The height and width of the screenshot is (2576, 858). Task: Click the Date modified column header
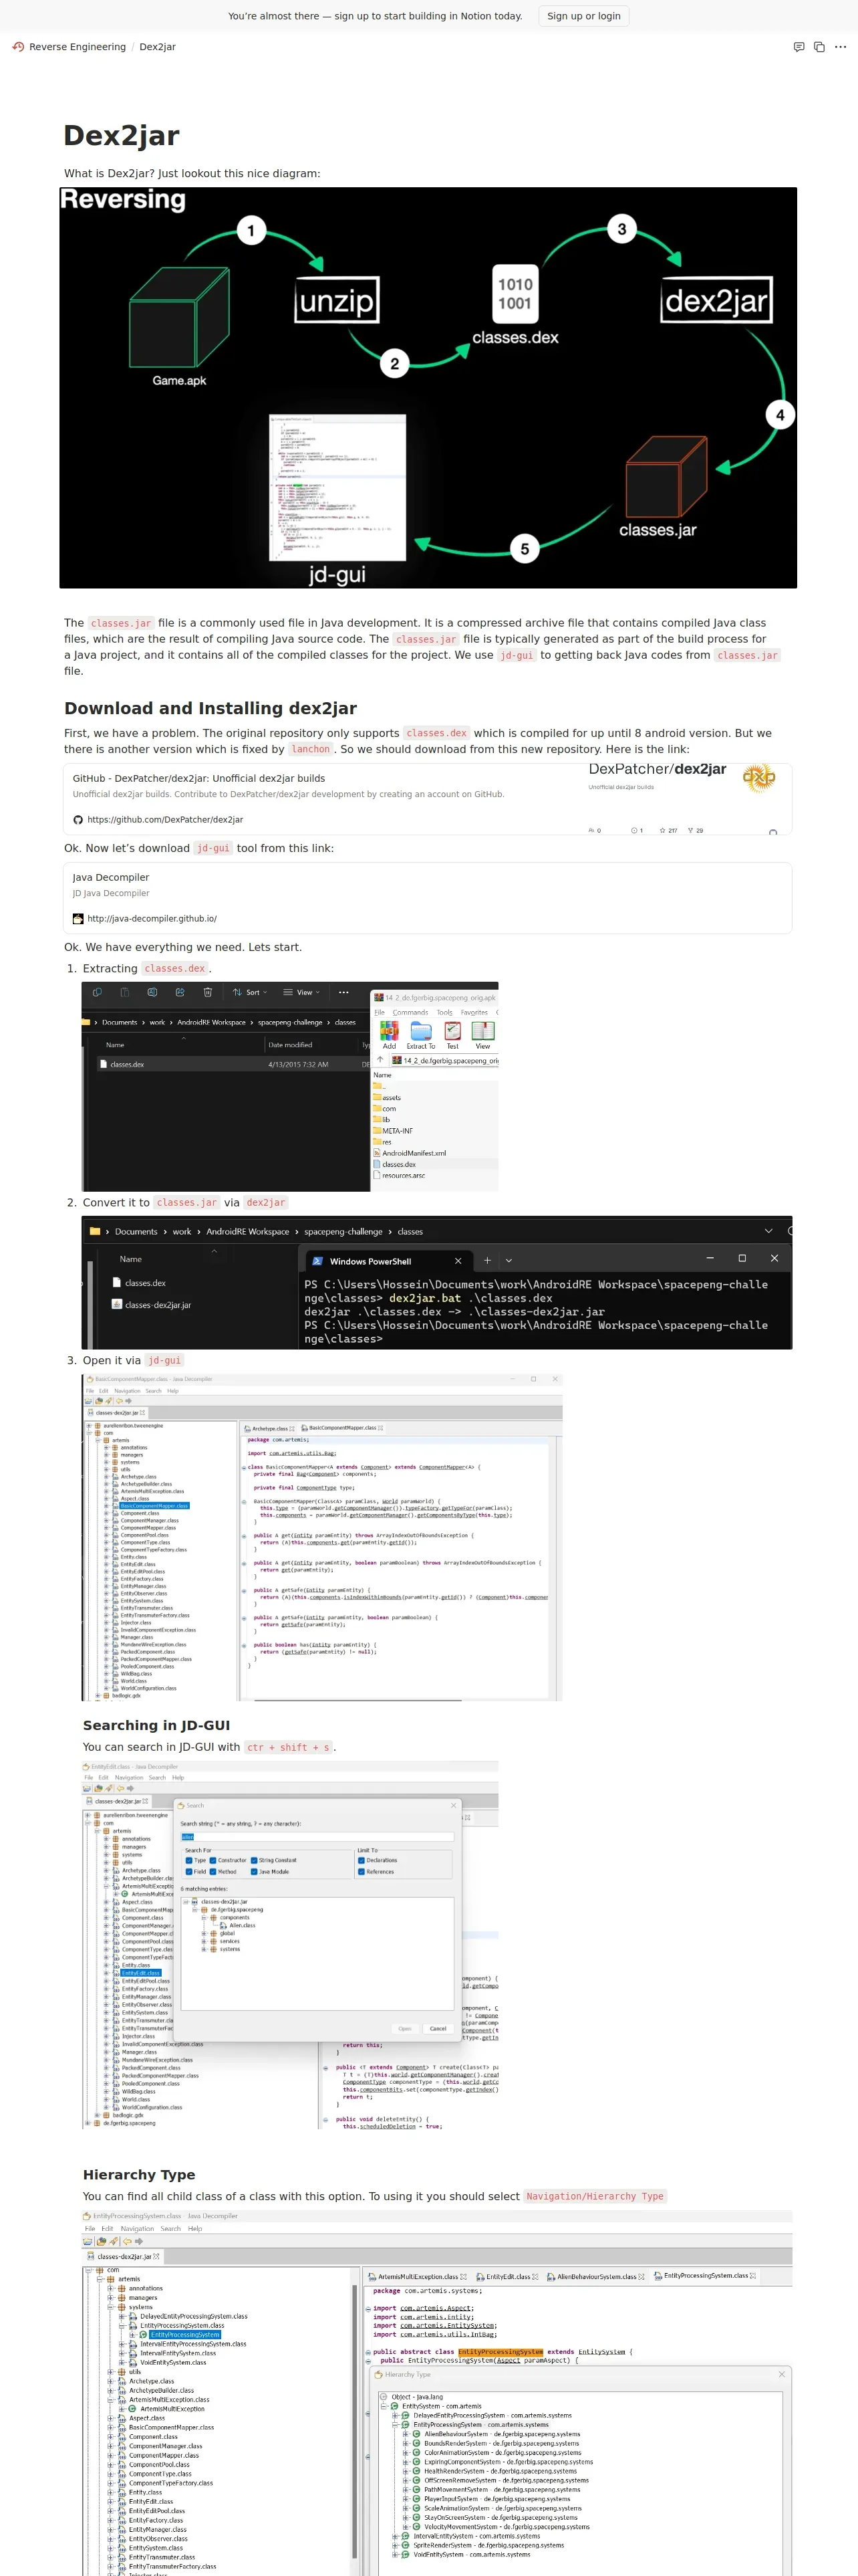pos(291,1044)
